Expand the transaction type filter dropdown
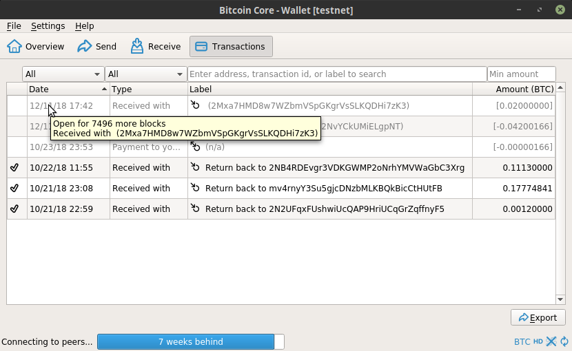572x351 pixels. pyautogui.click(x=145, y=74)
